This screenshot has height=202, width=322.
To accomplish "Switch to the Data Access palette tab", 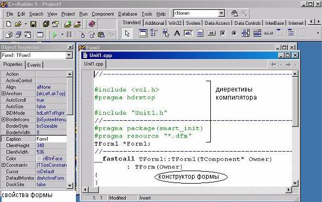I will click(x=217, y=23).
